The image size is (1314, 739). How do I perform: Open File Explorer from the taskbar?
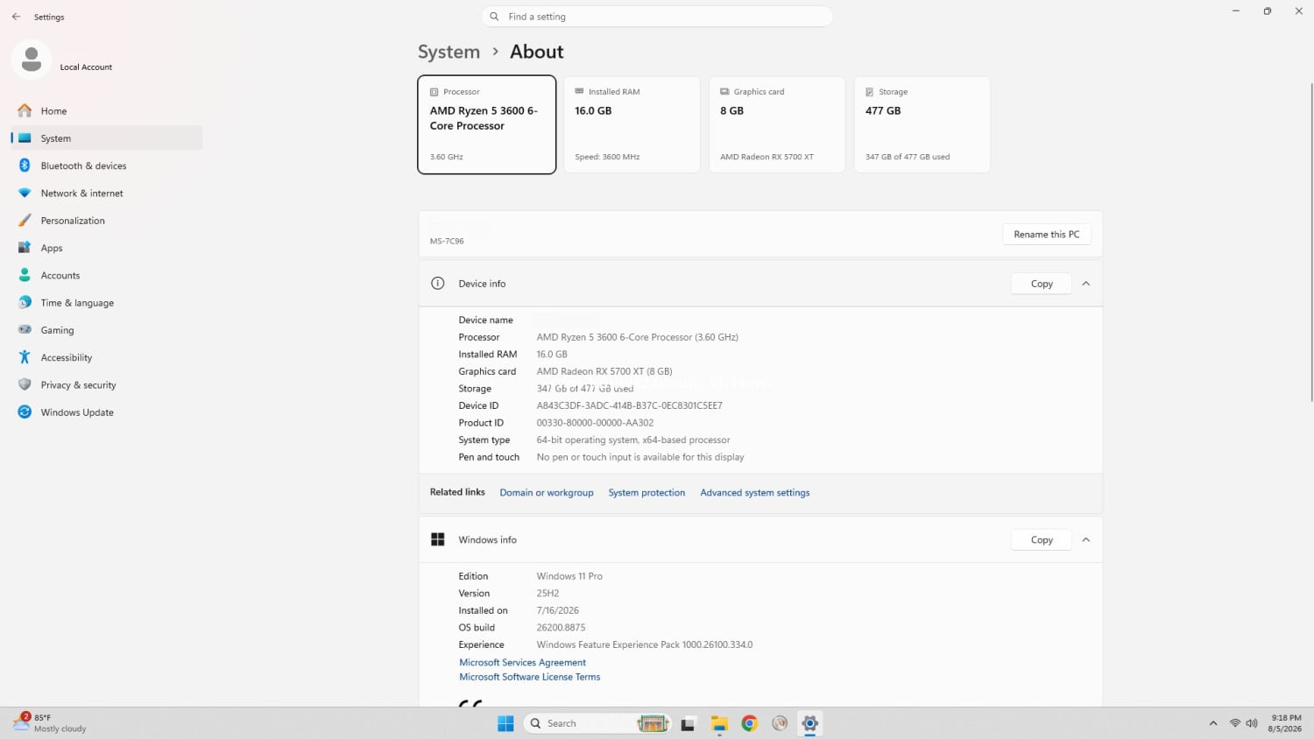tap(719, 723)
